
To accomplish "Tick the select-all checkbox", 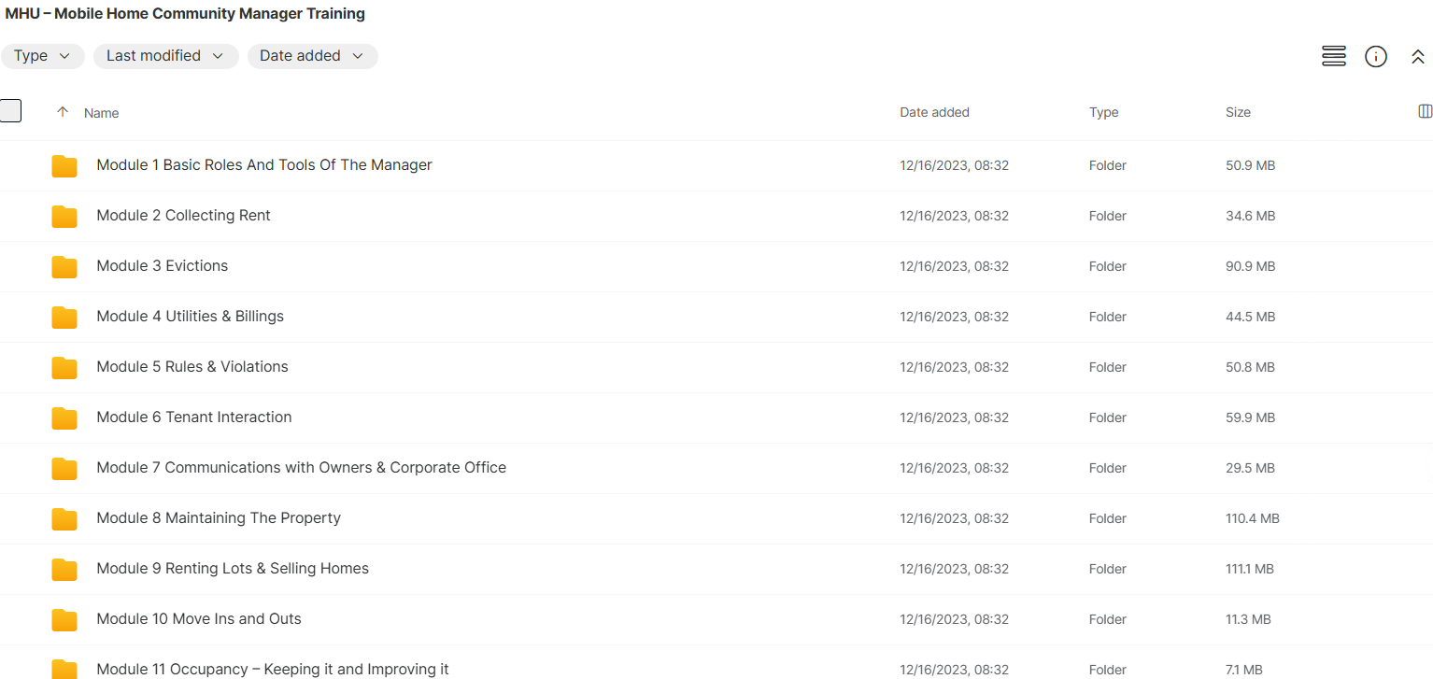I will (10, 111).
